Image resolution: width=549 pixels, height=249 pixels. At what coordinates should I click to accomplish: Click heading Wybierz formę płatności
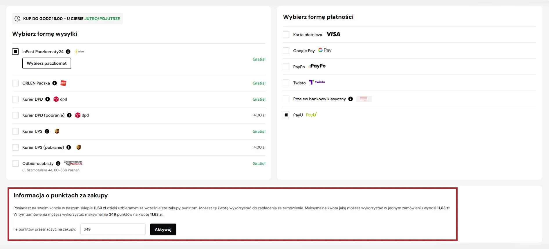click(x=318, y=17)
